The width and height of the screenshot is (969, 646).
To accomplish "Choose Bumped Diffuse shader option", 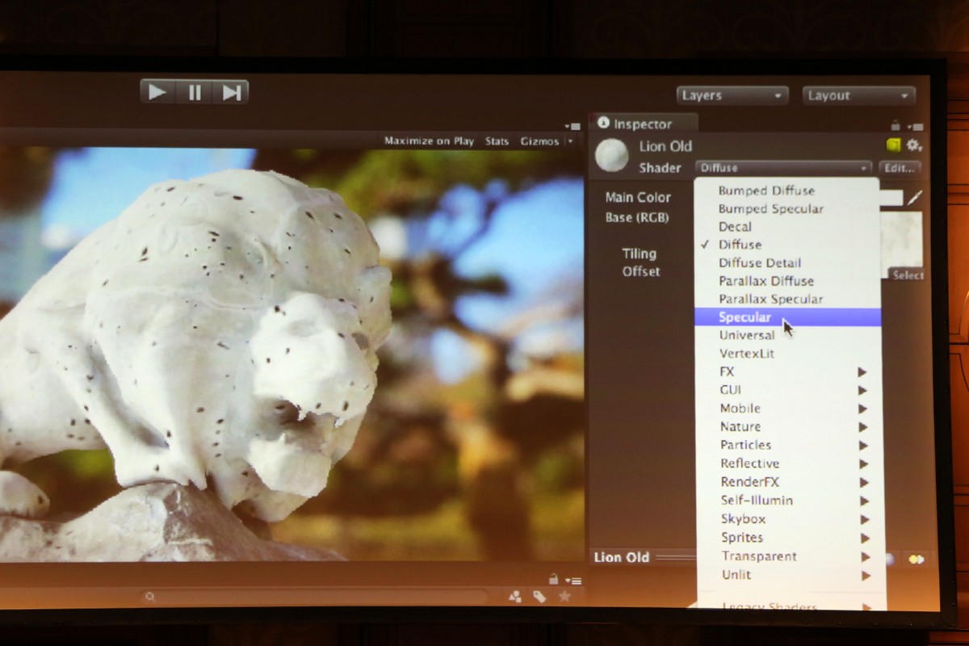I will (x=766, y=191).
